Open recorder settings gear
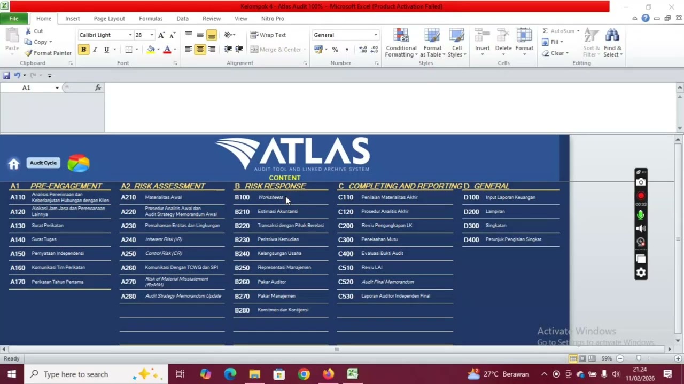Image resolution: width=684 pixels, height=384 pixels. (641, 273)
